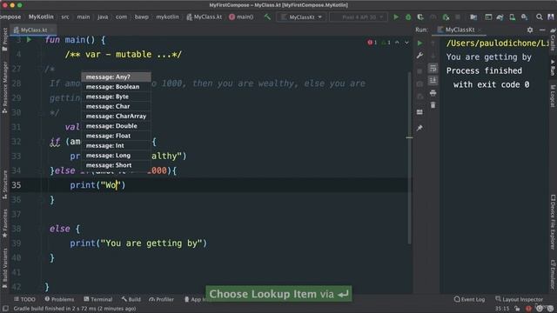
Task: Select message: Double completion item
Action: [116, 126]
